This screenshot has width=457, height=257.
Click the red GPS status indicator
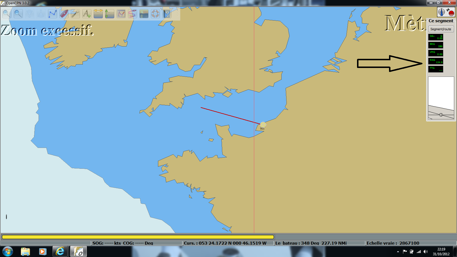click(x=450, y=12)
